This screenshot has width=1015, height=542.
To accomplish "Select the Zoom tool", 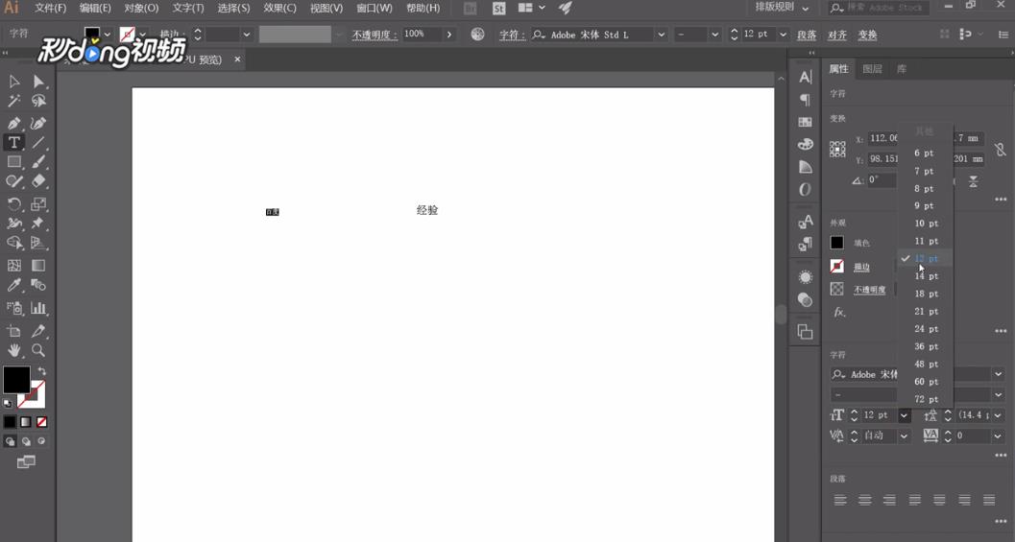I will pos(38,350).
